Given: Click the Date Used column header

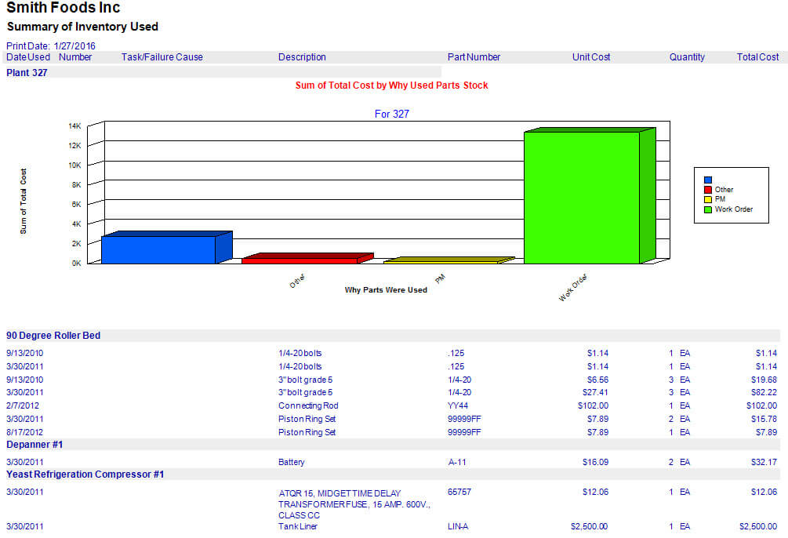Looking at the screenshot, I should tap(28, 57).
